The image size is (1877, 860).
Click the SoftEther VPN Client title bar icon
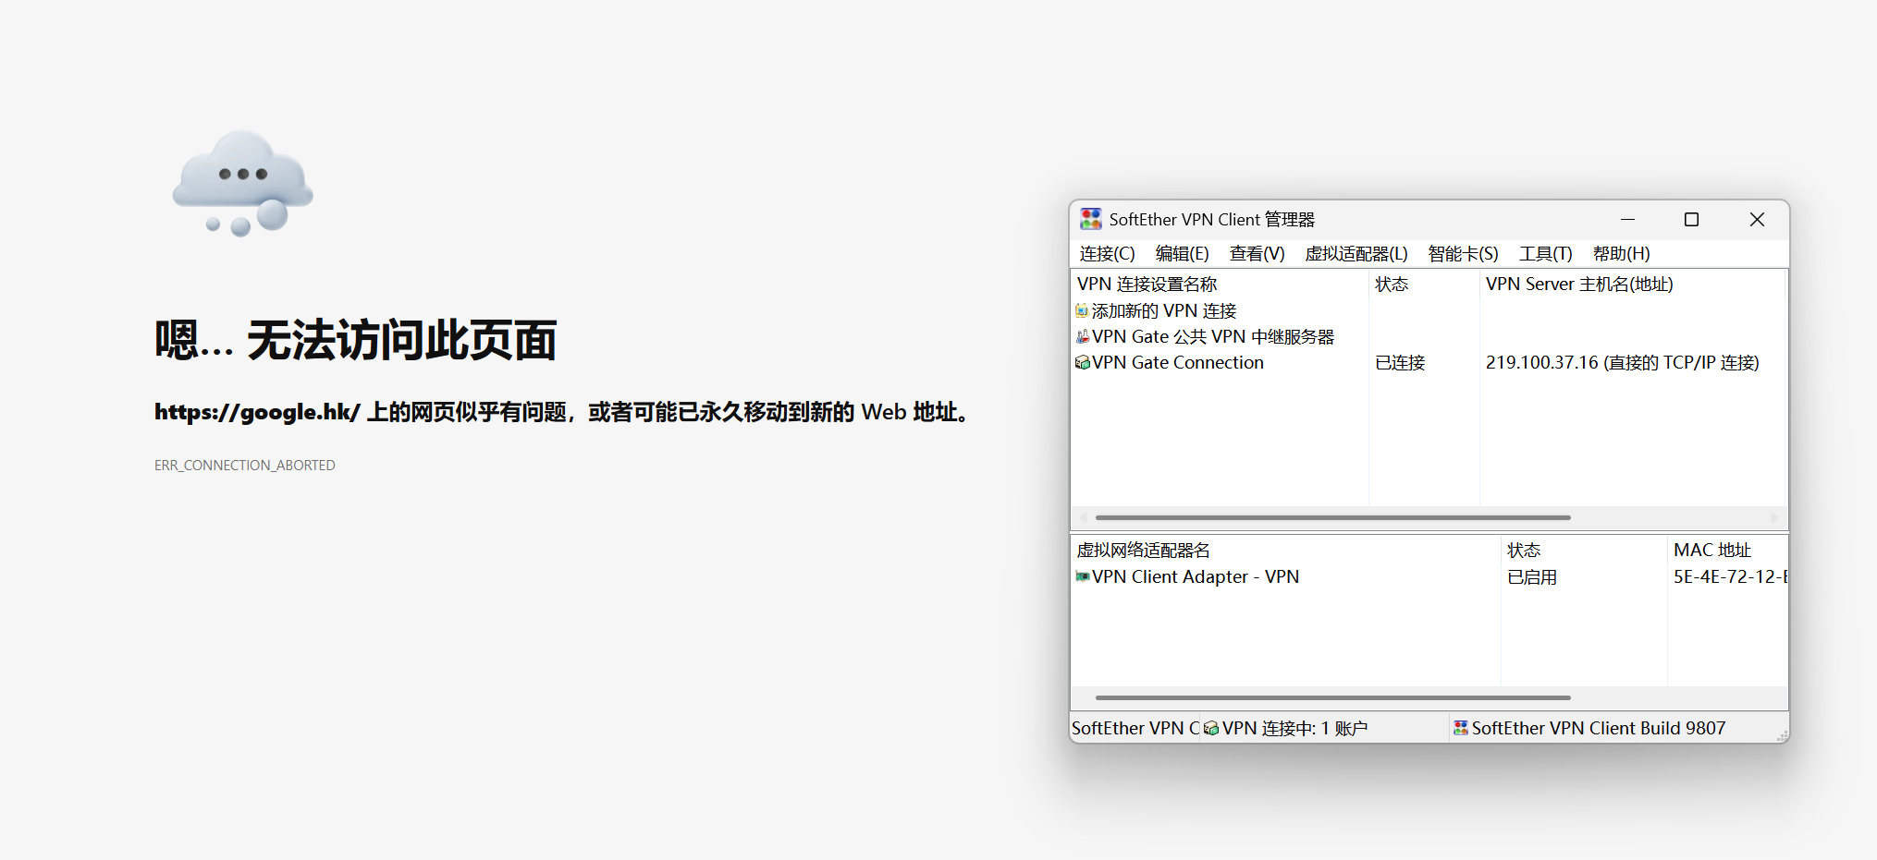pos(1091,219)
